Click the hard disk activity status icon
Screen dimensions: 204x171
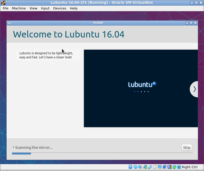tap(130, 167)
